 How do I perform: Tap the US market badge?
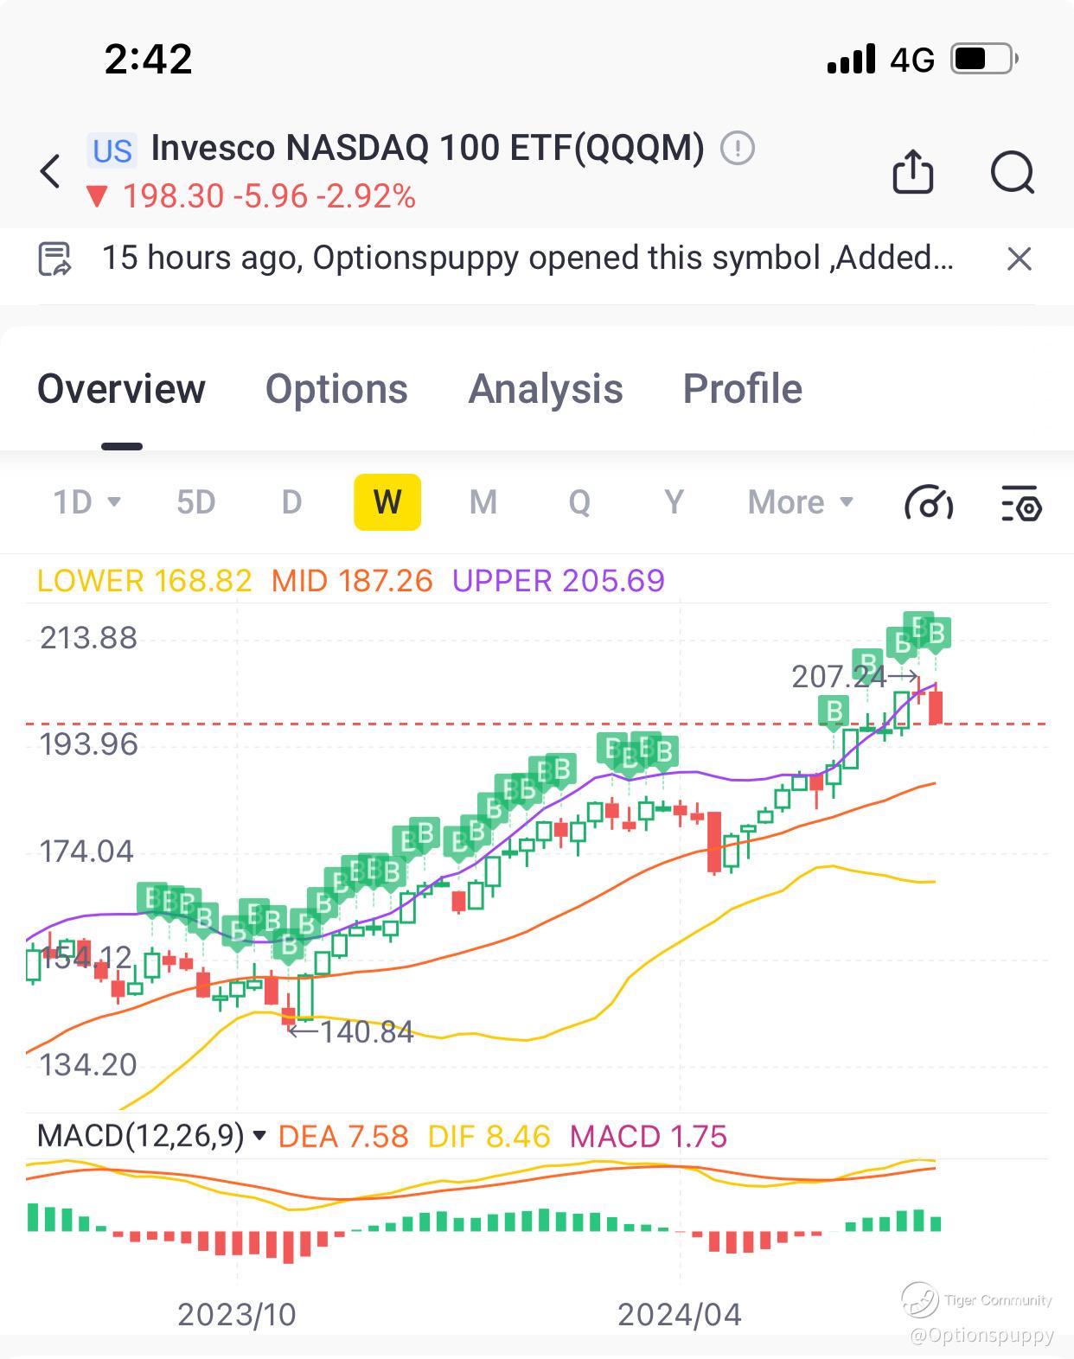click(x=112, y=151)
